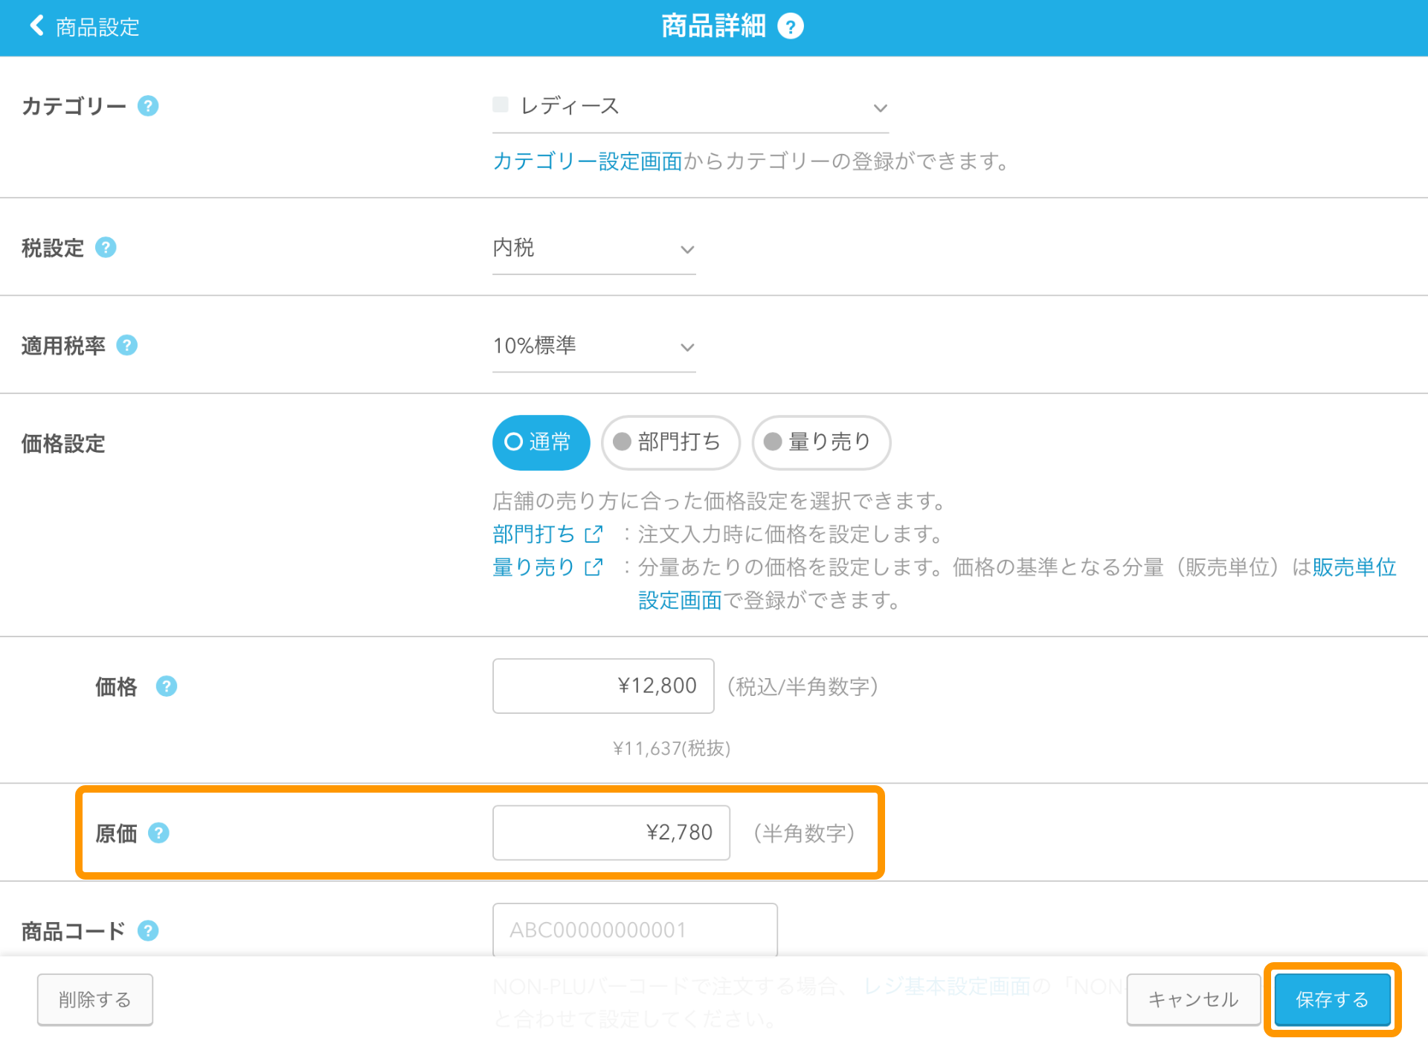
Task: Select 部門打ち price setting option
Action: coord(670,442)
